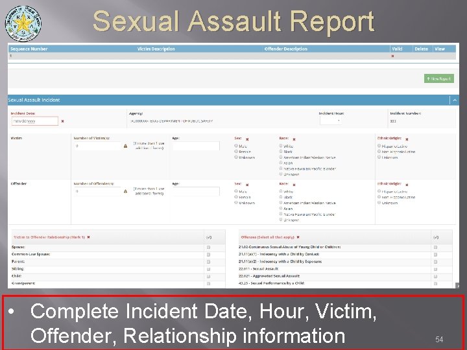This screenshot has height=350, width=467.
Task: Select American Indian/Alaskan Native for Victim race
Action: pos(281,157)
